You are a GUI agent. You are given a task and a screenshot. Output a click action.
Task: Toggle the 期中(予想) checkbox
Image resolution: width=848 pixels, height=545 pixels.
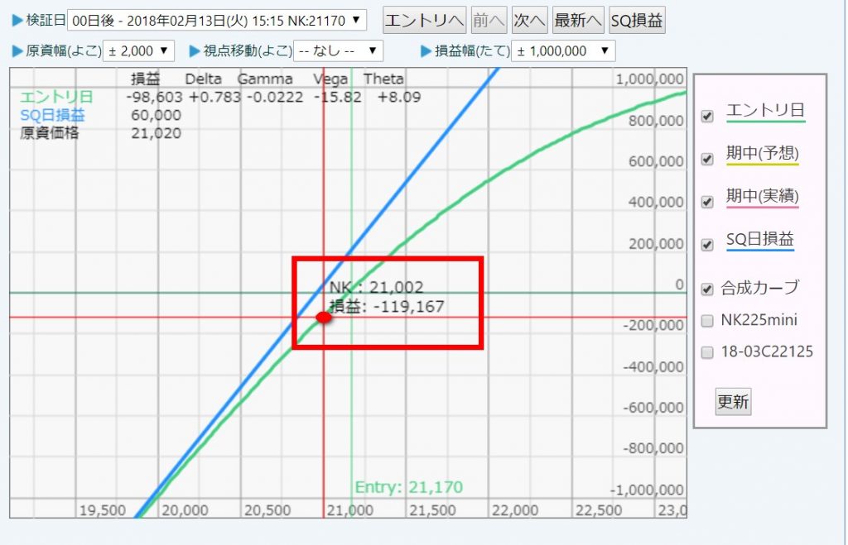click(x=707, y=159)
